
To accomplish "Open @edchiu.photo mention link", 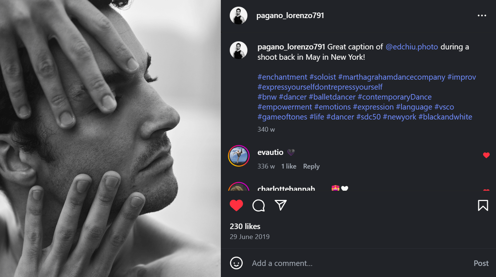I will 412,47.
